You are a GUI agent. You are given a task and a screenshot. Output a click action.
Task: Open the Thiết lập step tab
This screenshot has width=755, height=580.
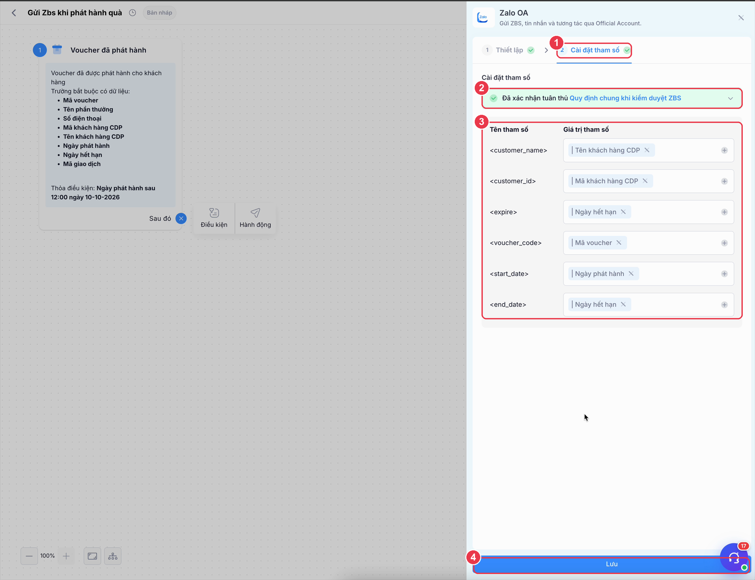pyautogui.click(x=509, y=50)
